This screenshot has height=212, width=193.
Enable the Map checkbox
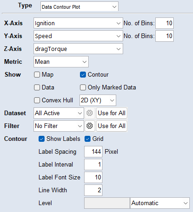(x=37, y=75)
